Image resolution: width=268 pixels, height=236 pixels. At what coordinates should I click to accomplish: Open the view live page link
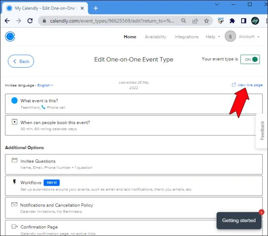(250, 85)
